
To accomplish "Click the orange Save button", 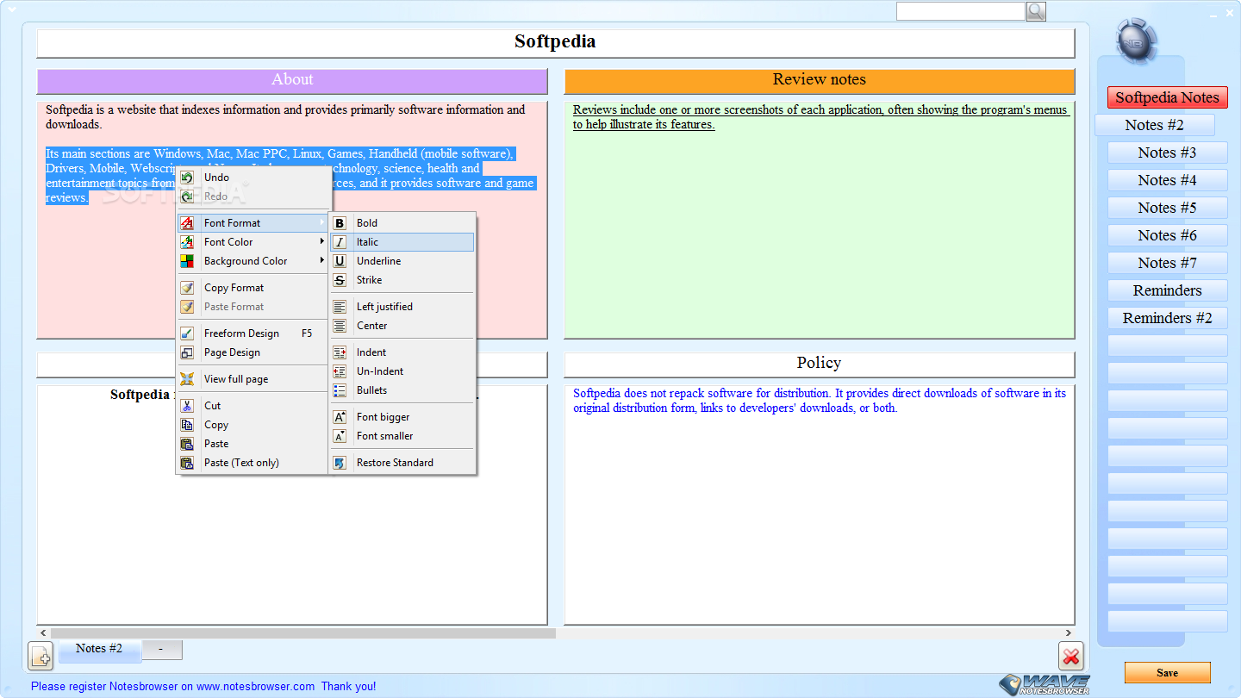I will (x=1167, y=672).
